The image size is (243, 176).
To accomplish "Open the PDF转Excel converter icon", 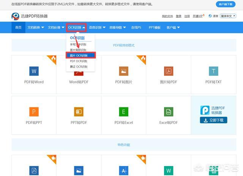I will click(124, 112).
